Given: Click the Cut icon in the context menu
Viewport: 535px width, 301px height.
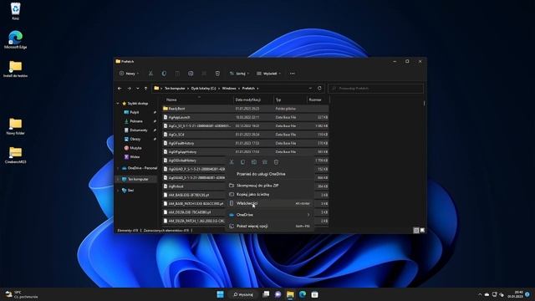Looking at the screenshot, I should (x=232, y=161).
